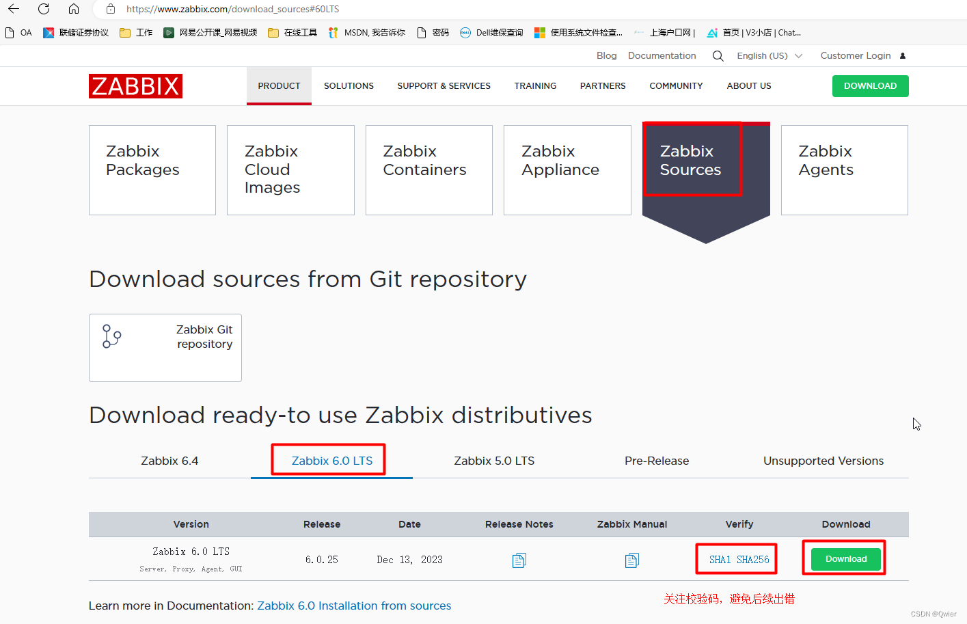This screenshot has width=967, height=624.
Task: Switch to the Unsupported Versions tab
Action: [x=823, y=461]
